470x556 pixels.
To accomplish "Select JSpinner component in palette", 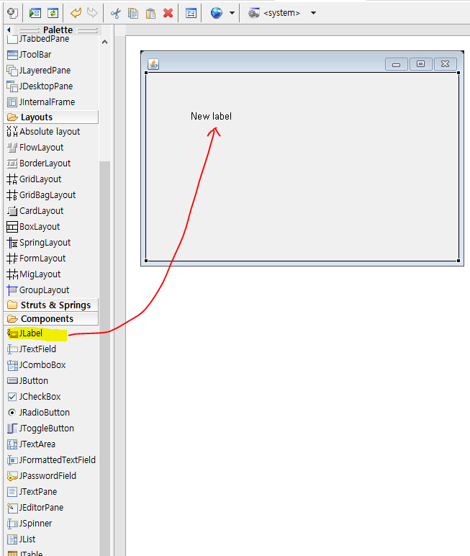I will (30, 524).
